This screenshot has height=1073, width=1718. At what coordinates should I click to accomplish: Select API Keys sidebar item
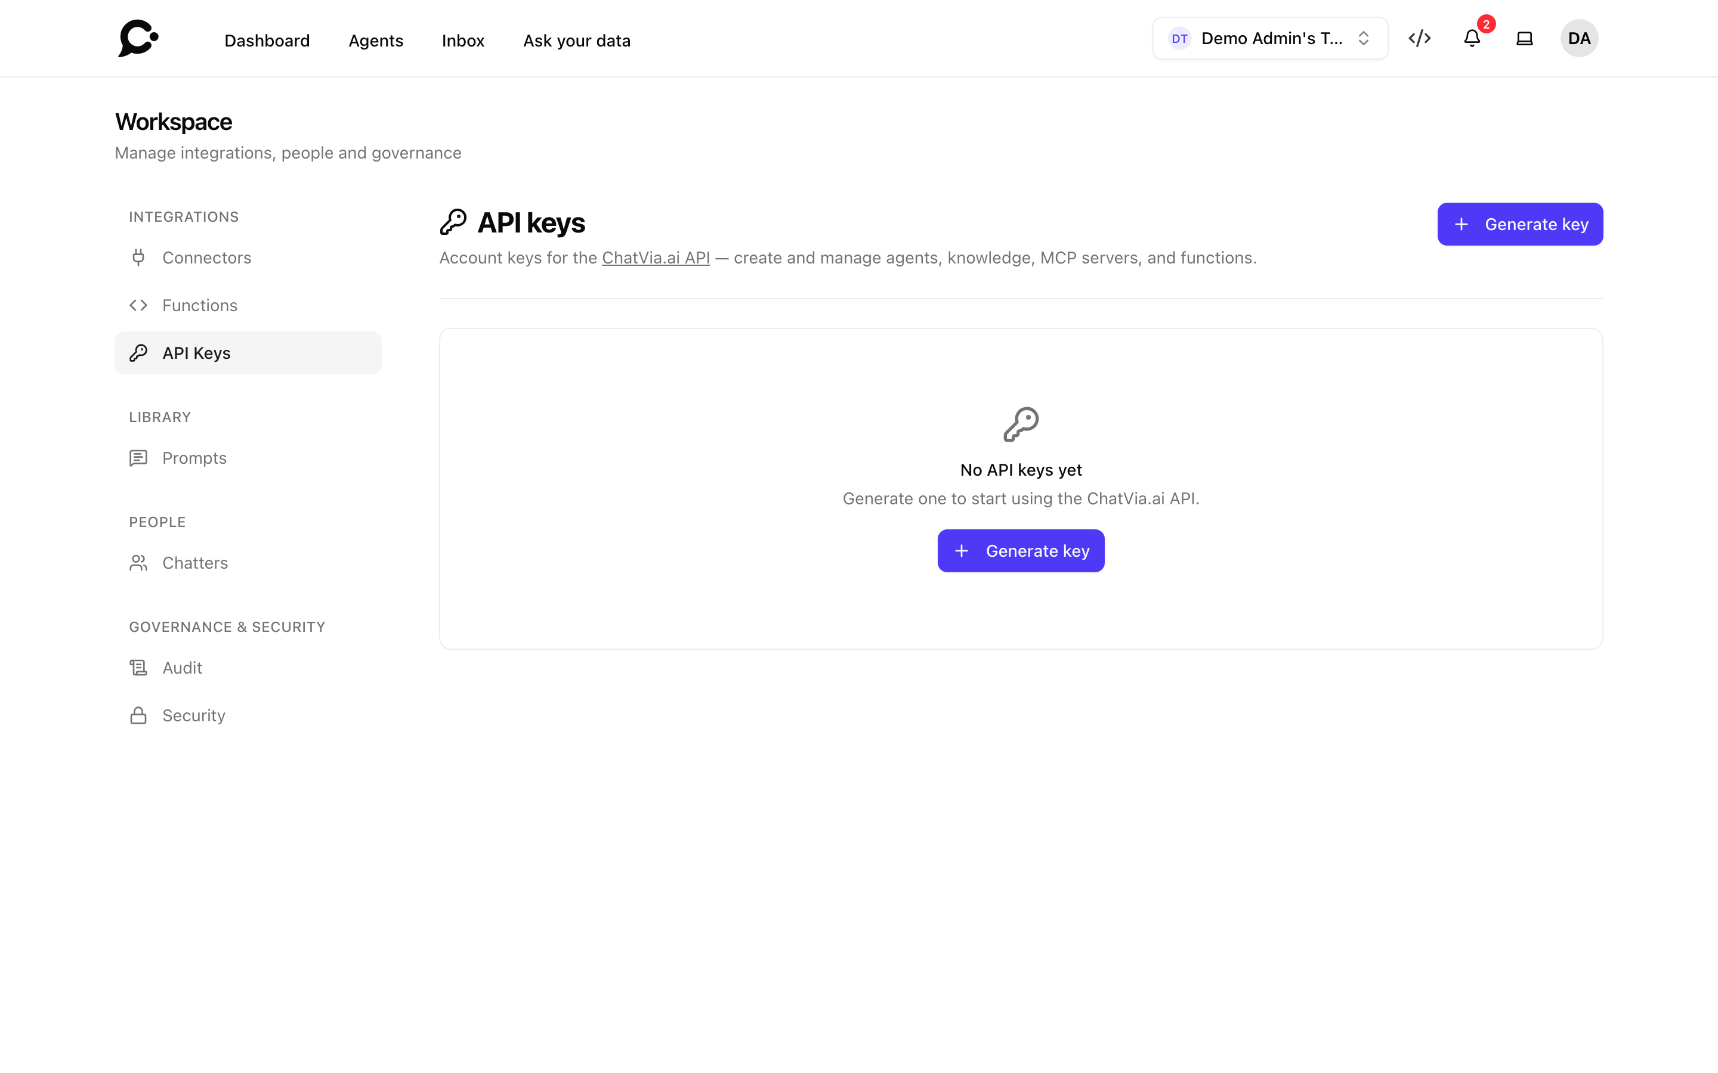[248, 353]
